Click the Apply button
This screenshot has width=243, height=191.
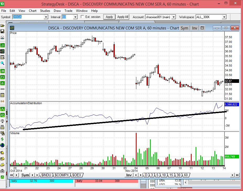click(109, 17)
